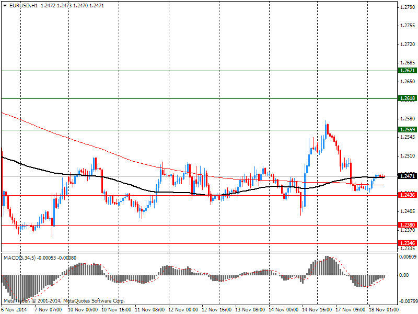Screen dimensions: 418x314
Task: Click the 1.2545 price scale value
Action: pyautogui.click(x=408, y=137)
